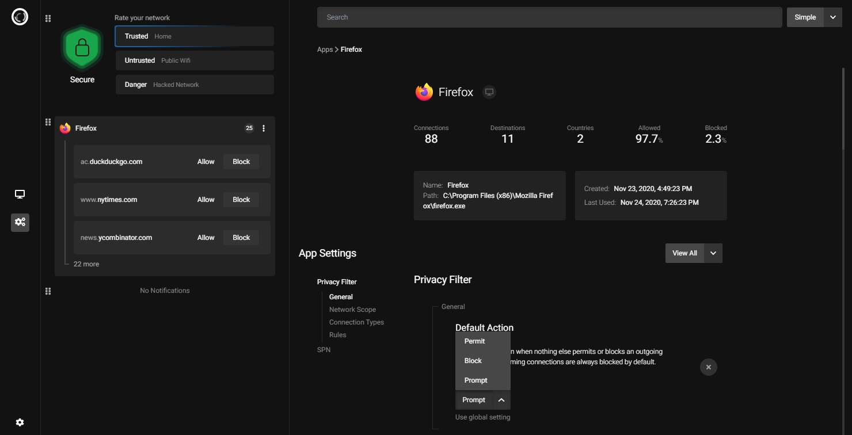852x435 pixels.
Task: Click the Blocked 2.3% statistic
Action: [716, 139]
